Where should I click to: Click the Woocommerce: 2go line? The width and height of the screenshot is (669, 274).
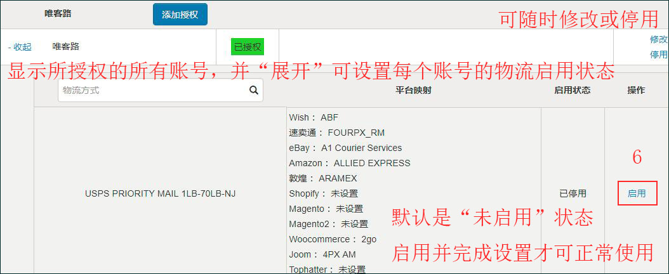click(x=333, y=240)
